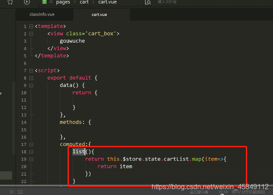Image resolution: width=273 pixels, height=195 pixels.
Task: Click 'cartList' on line 19
Action: 176,159
